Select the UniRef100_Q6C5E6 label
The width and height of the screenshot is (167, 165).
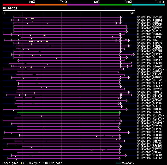pyautogui.click(x=150, y=54)
